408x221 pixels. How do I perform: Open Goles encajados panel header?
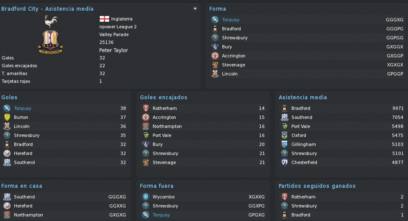[164, 97]
